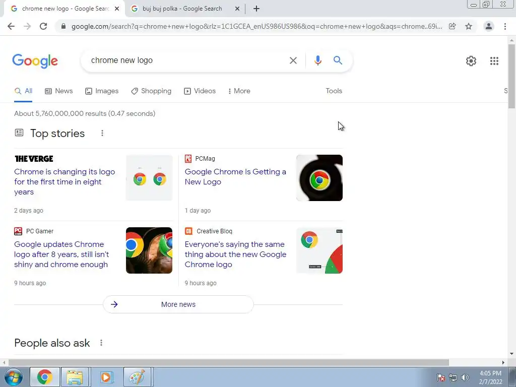The image size is (516, 387).
Task: Open the Chrome profile avatar
Action: (x=489, y=26)
